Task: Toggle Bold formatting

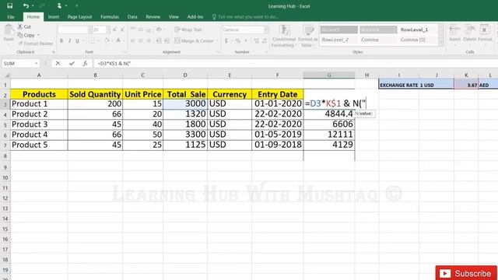Action: tap(61, 40)
